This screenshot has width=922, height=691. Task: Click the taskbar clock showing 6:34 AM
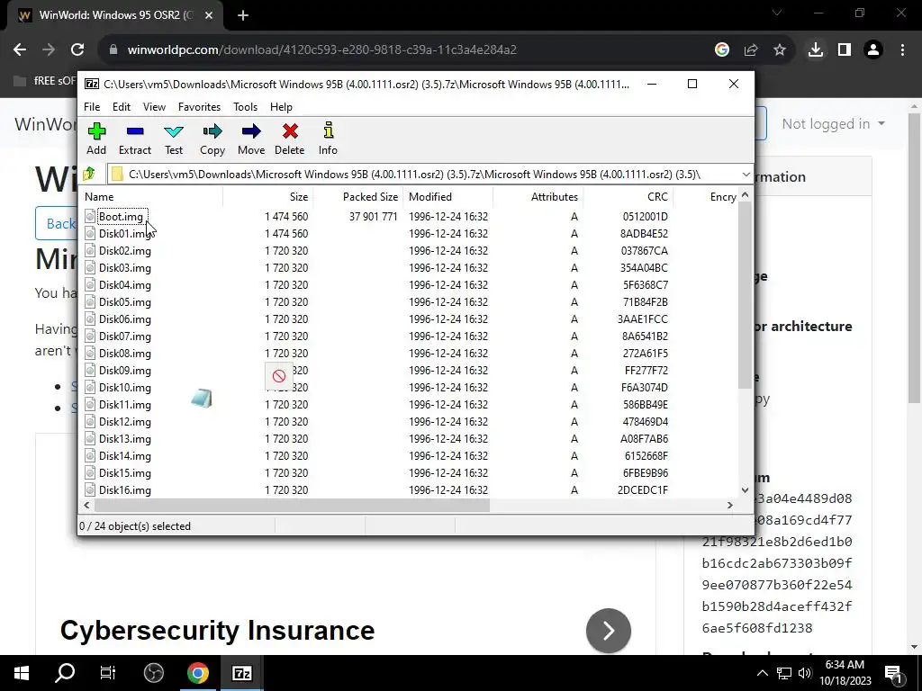[x=845, y=673]
